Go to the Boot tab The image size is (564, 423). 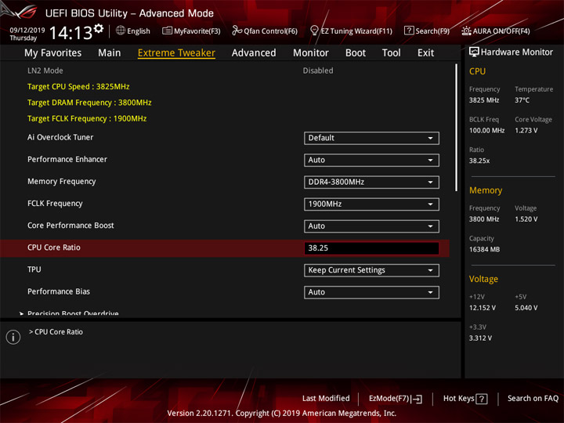tap(356, 53)
